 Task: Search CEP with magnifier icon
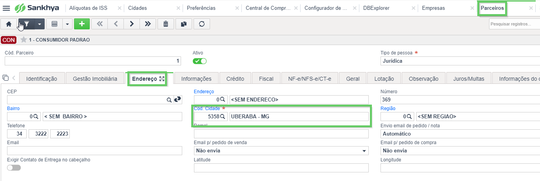[169, 100]
